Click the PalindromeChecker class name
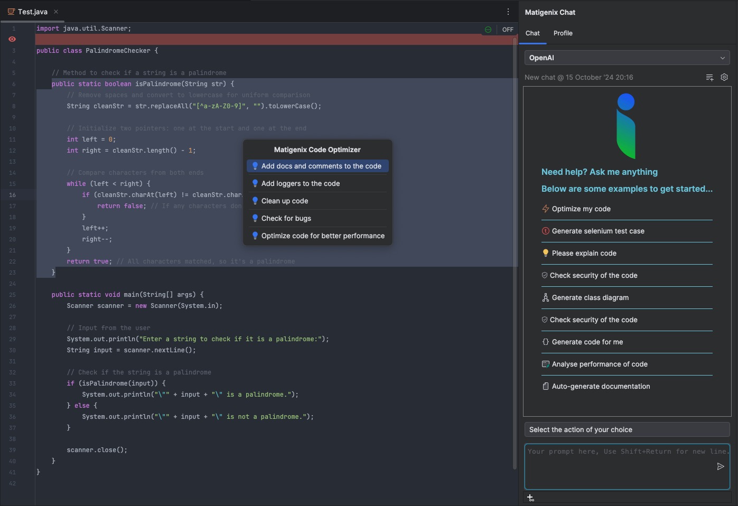The width and height of the screenshot is (738, 506). 118,51
